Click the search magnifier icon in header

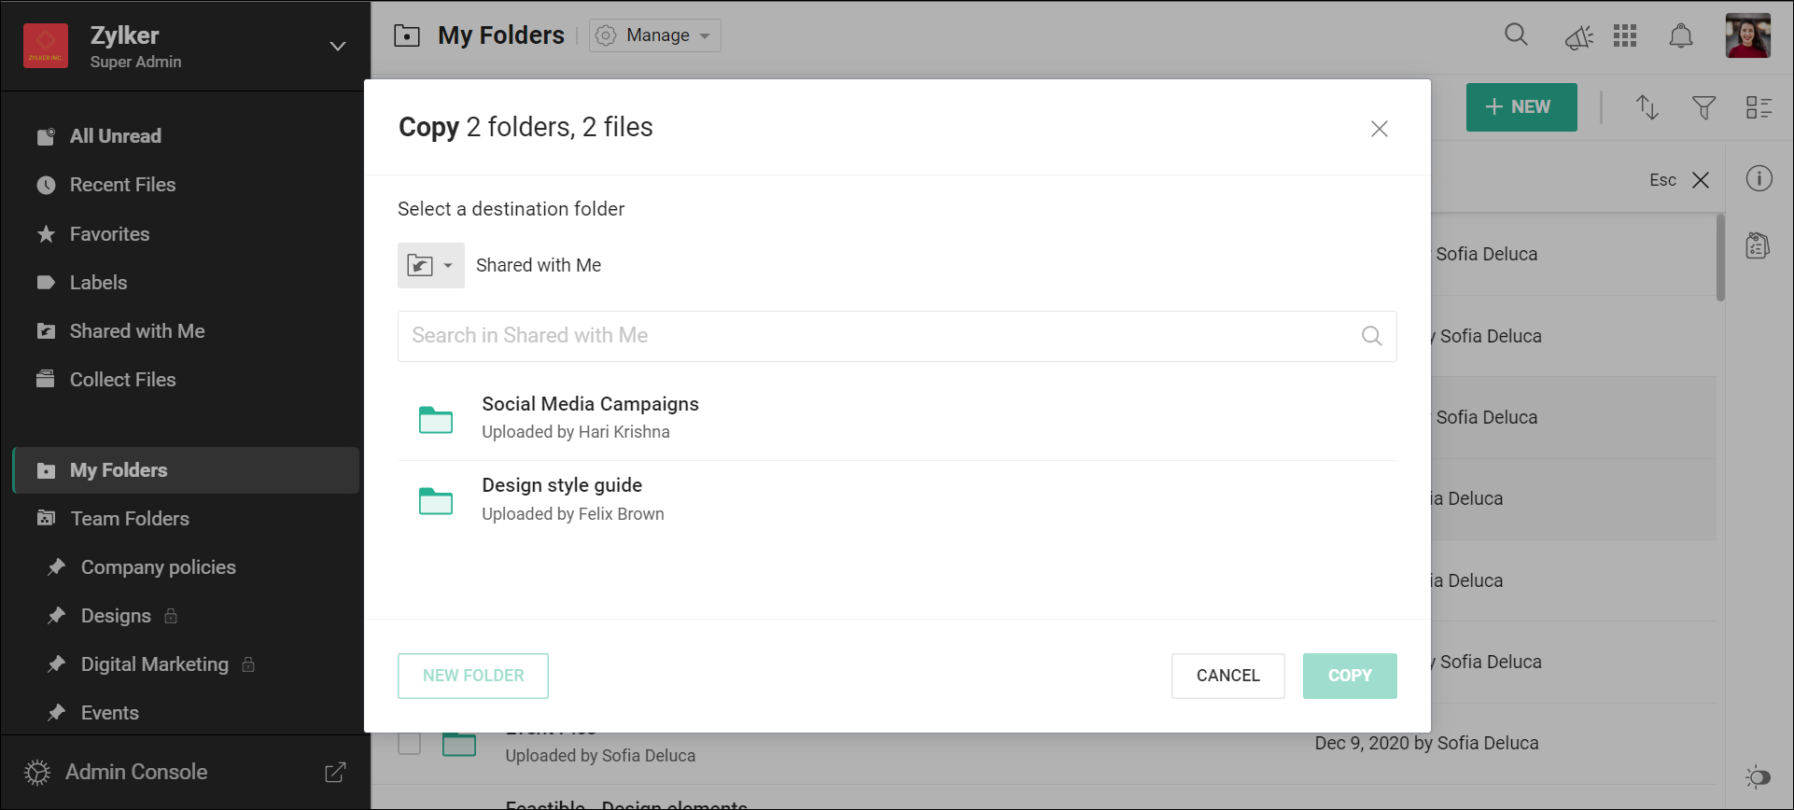click(x=1516, y=35)
